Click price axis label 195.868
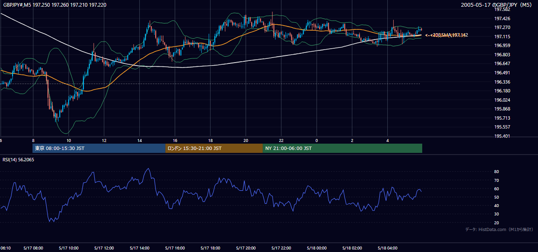Screen dimensions: 538x252 502,109
